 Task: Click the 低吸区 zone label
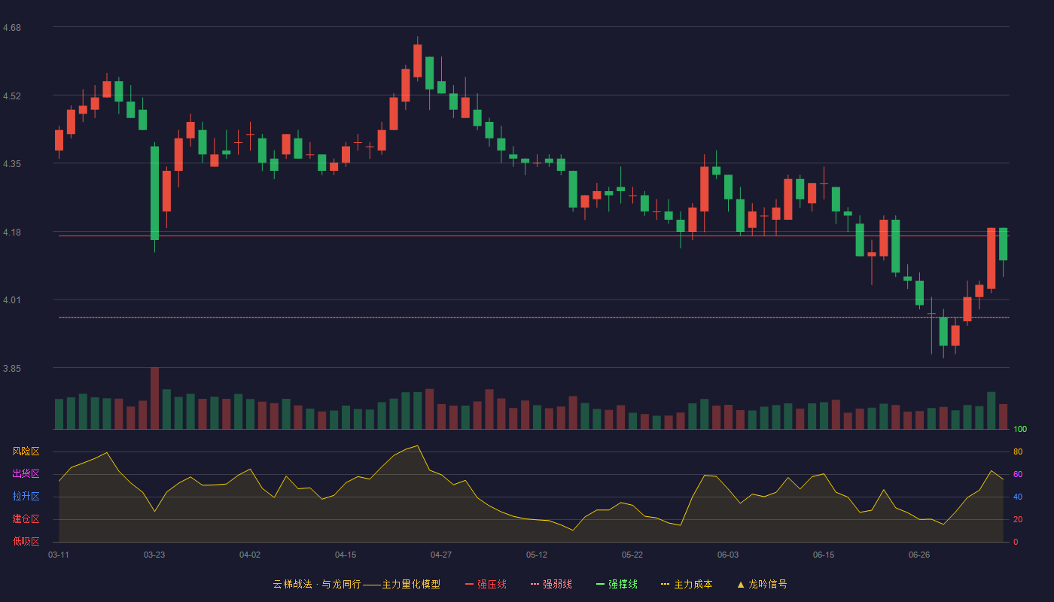click(x=26, y=541)
